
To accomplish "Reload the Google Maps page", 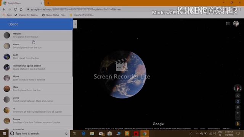I will 15,9.
